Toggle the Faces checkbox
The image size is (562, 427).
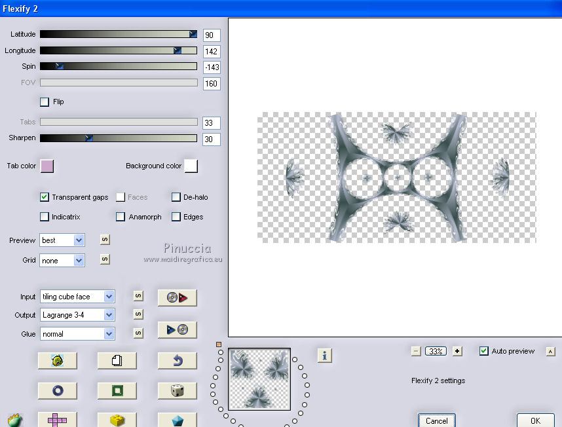coord(121,197)
